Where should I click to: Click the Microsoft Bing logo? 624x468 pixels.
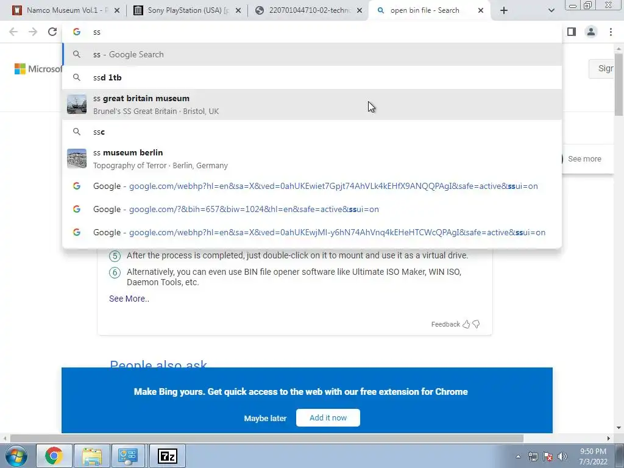tap(38, 69)
